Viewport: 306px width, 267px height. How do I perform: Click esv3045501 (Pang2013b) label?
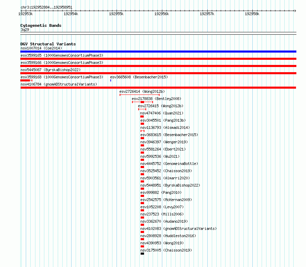coord(163,120)
